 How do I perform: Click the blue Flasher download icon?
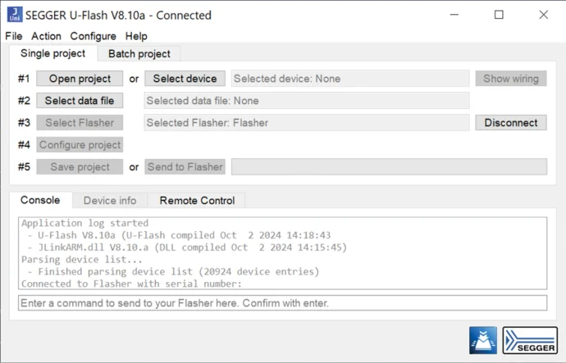(483, 340)
